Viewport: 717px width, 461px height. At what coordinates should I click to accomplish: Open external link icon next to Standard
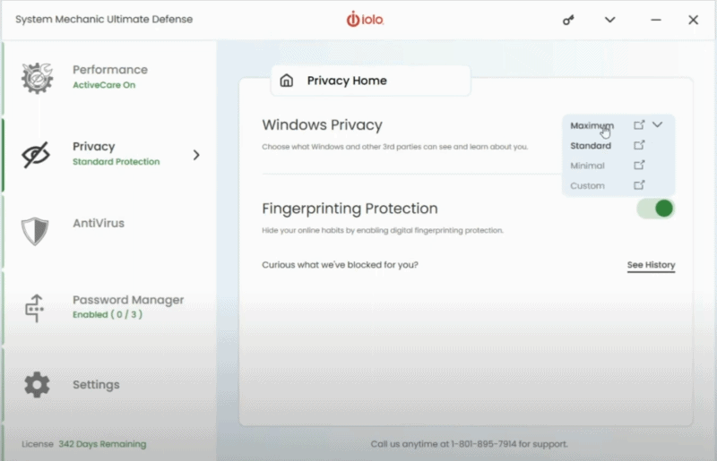pyautogui.click(x=639, y=145)
